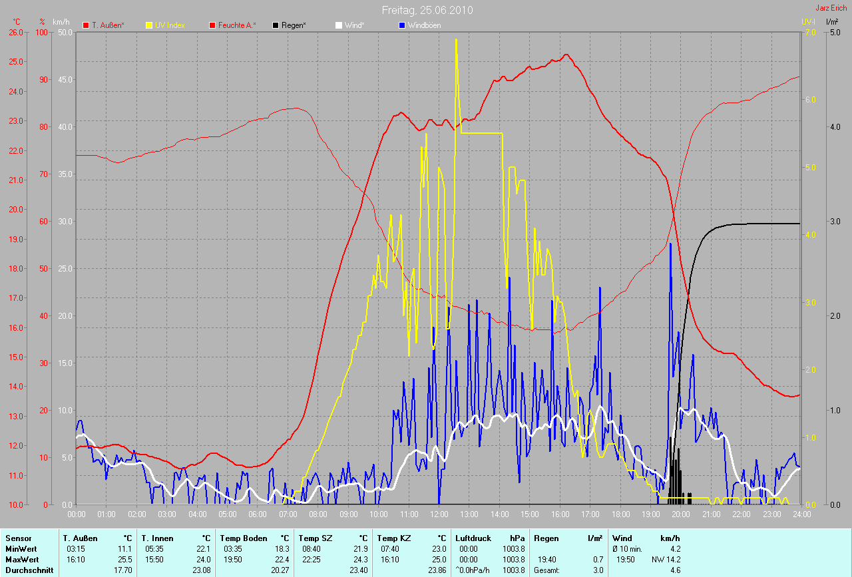Click the 'T. Außen' table column header
Viewport: 852px width, 577px height.
81,538
